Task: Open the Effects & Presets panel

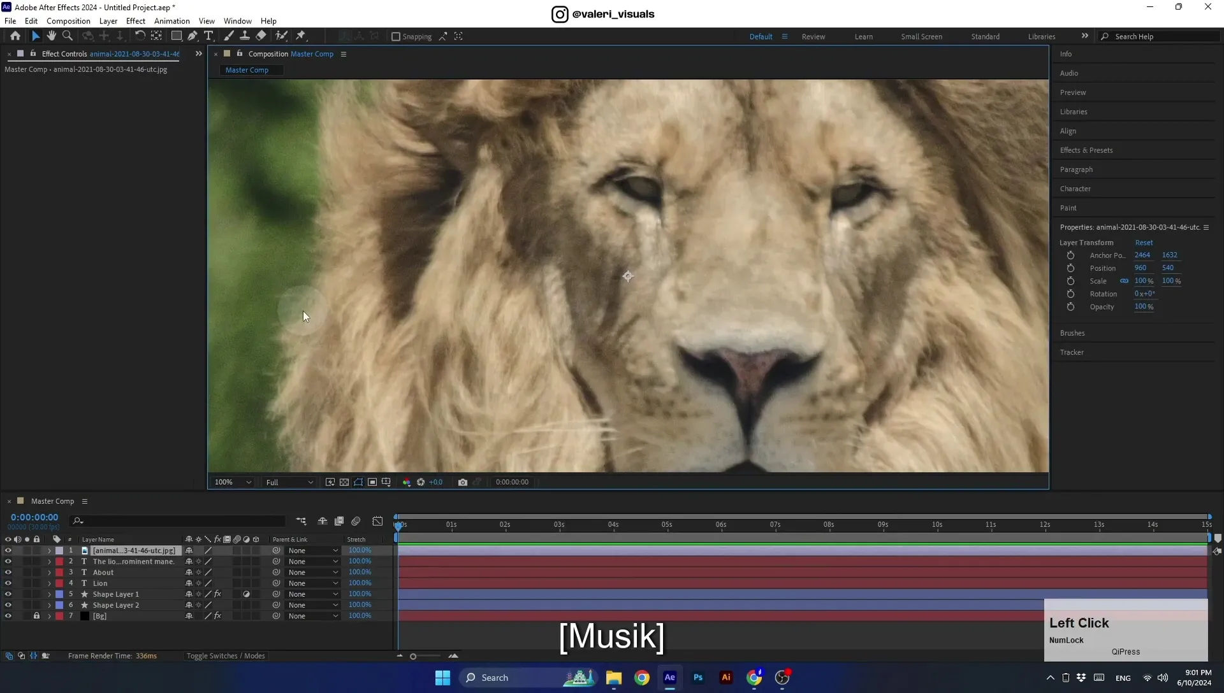Action: [1086, 150]
